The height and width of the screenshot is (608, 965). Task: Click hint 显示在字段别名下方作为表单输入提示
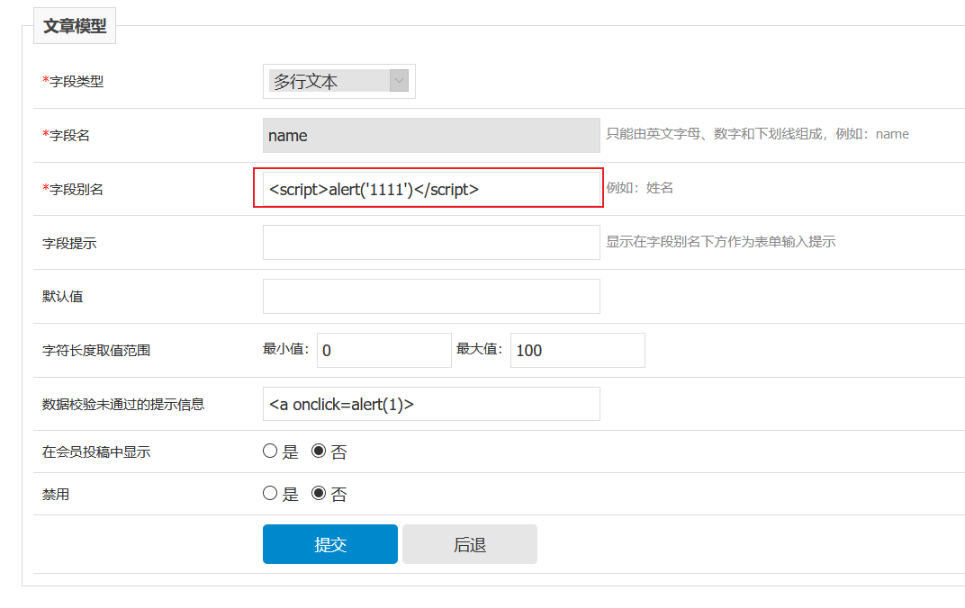pos(721,242)
